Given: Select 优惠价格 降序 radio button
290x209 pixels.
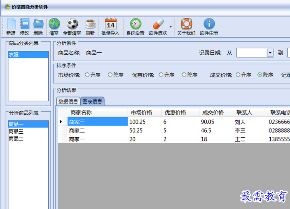Looking at the screenshot, I should [x=184, y=75].
